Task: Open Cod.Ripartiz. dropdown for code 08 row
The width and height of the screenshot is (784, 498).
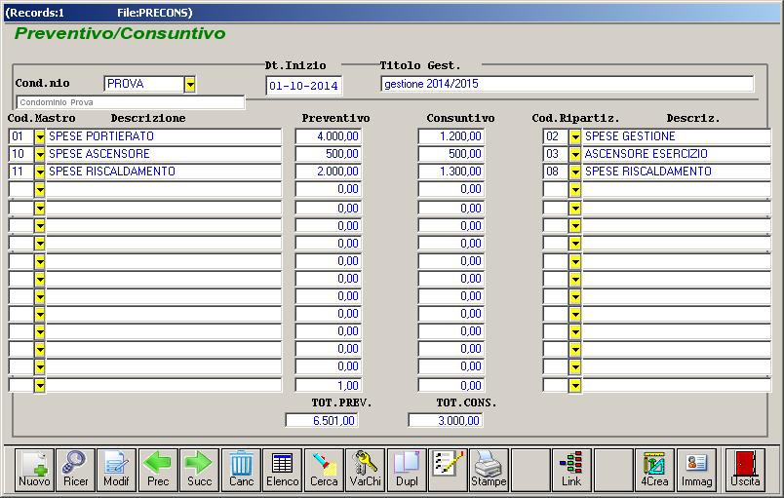Action: [x=575, y=172]
